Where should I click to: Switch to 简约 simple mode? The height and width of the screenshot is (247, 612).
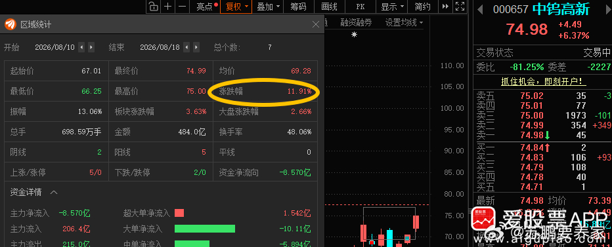tap(423, 7)
